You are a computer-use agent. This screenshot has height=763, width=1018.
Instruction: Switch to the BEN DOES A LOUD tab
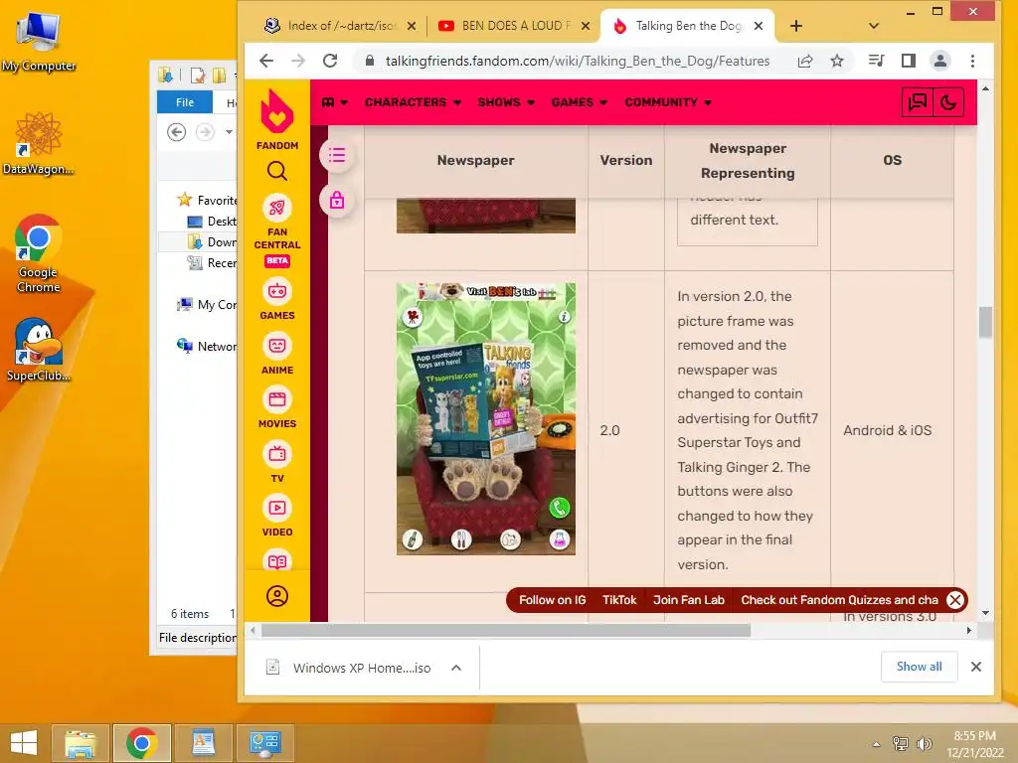[506, 26]
